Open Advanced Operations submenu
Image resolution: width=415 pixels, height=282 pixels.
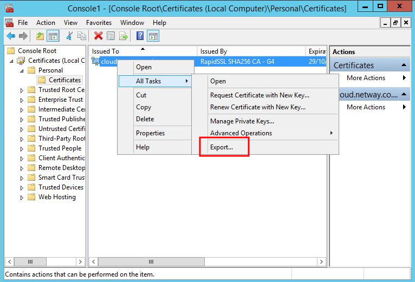coord(241,133)
